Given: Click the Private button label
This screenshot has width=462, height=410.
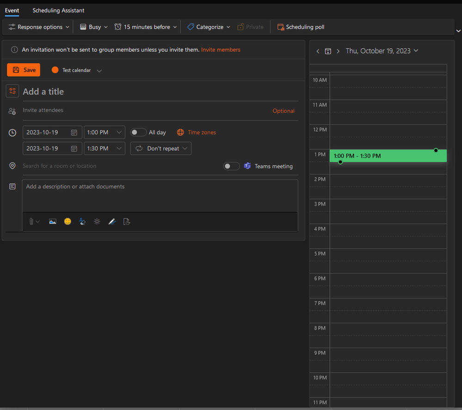Looking at the screenshot, I should [x=254, y=27].
